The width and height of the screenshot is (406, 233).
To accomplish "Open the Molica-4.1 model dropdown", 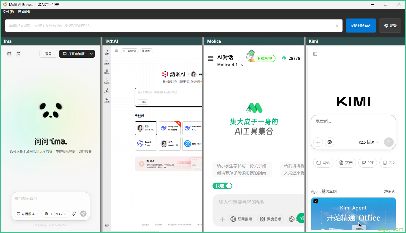I will (230, 65).
